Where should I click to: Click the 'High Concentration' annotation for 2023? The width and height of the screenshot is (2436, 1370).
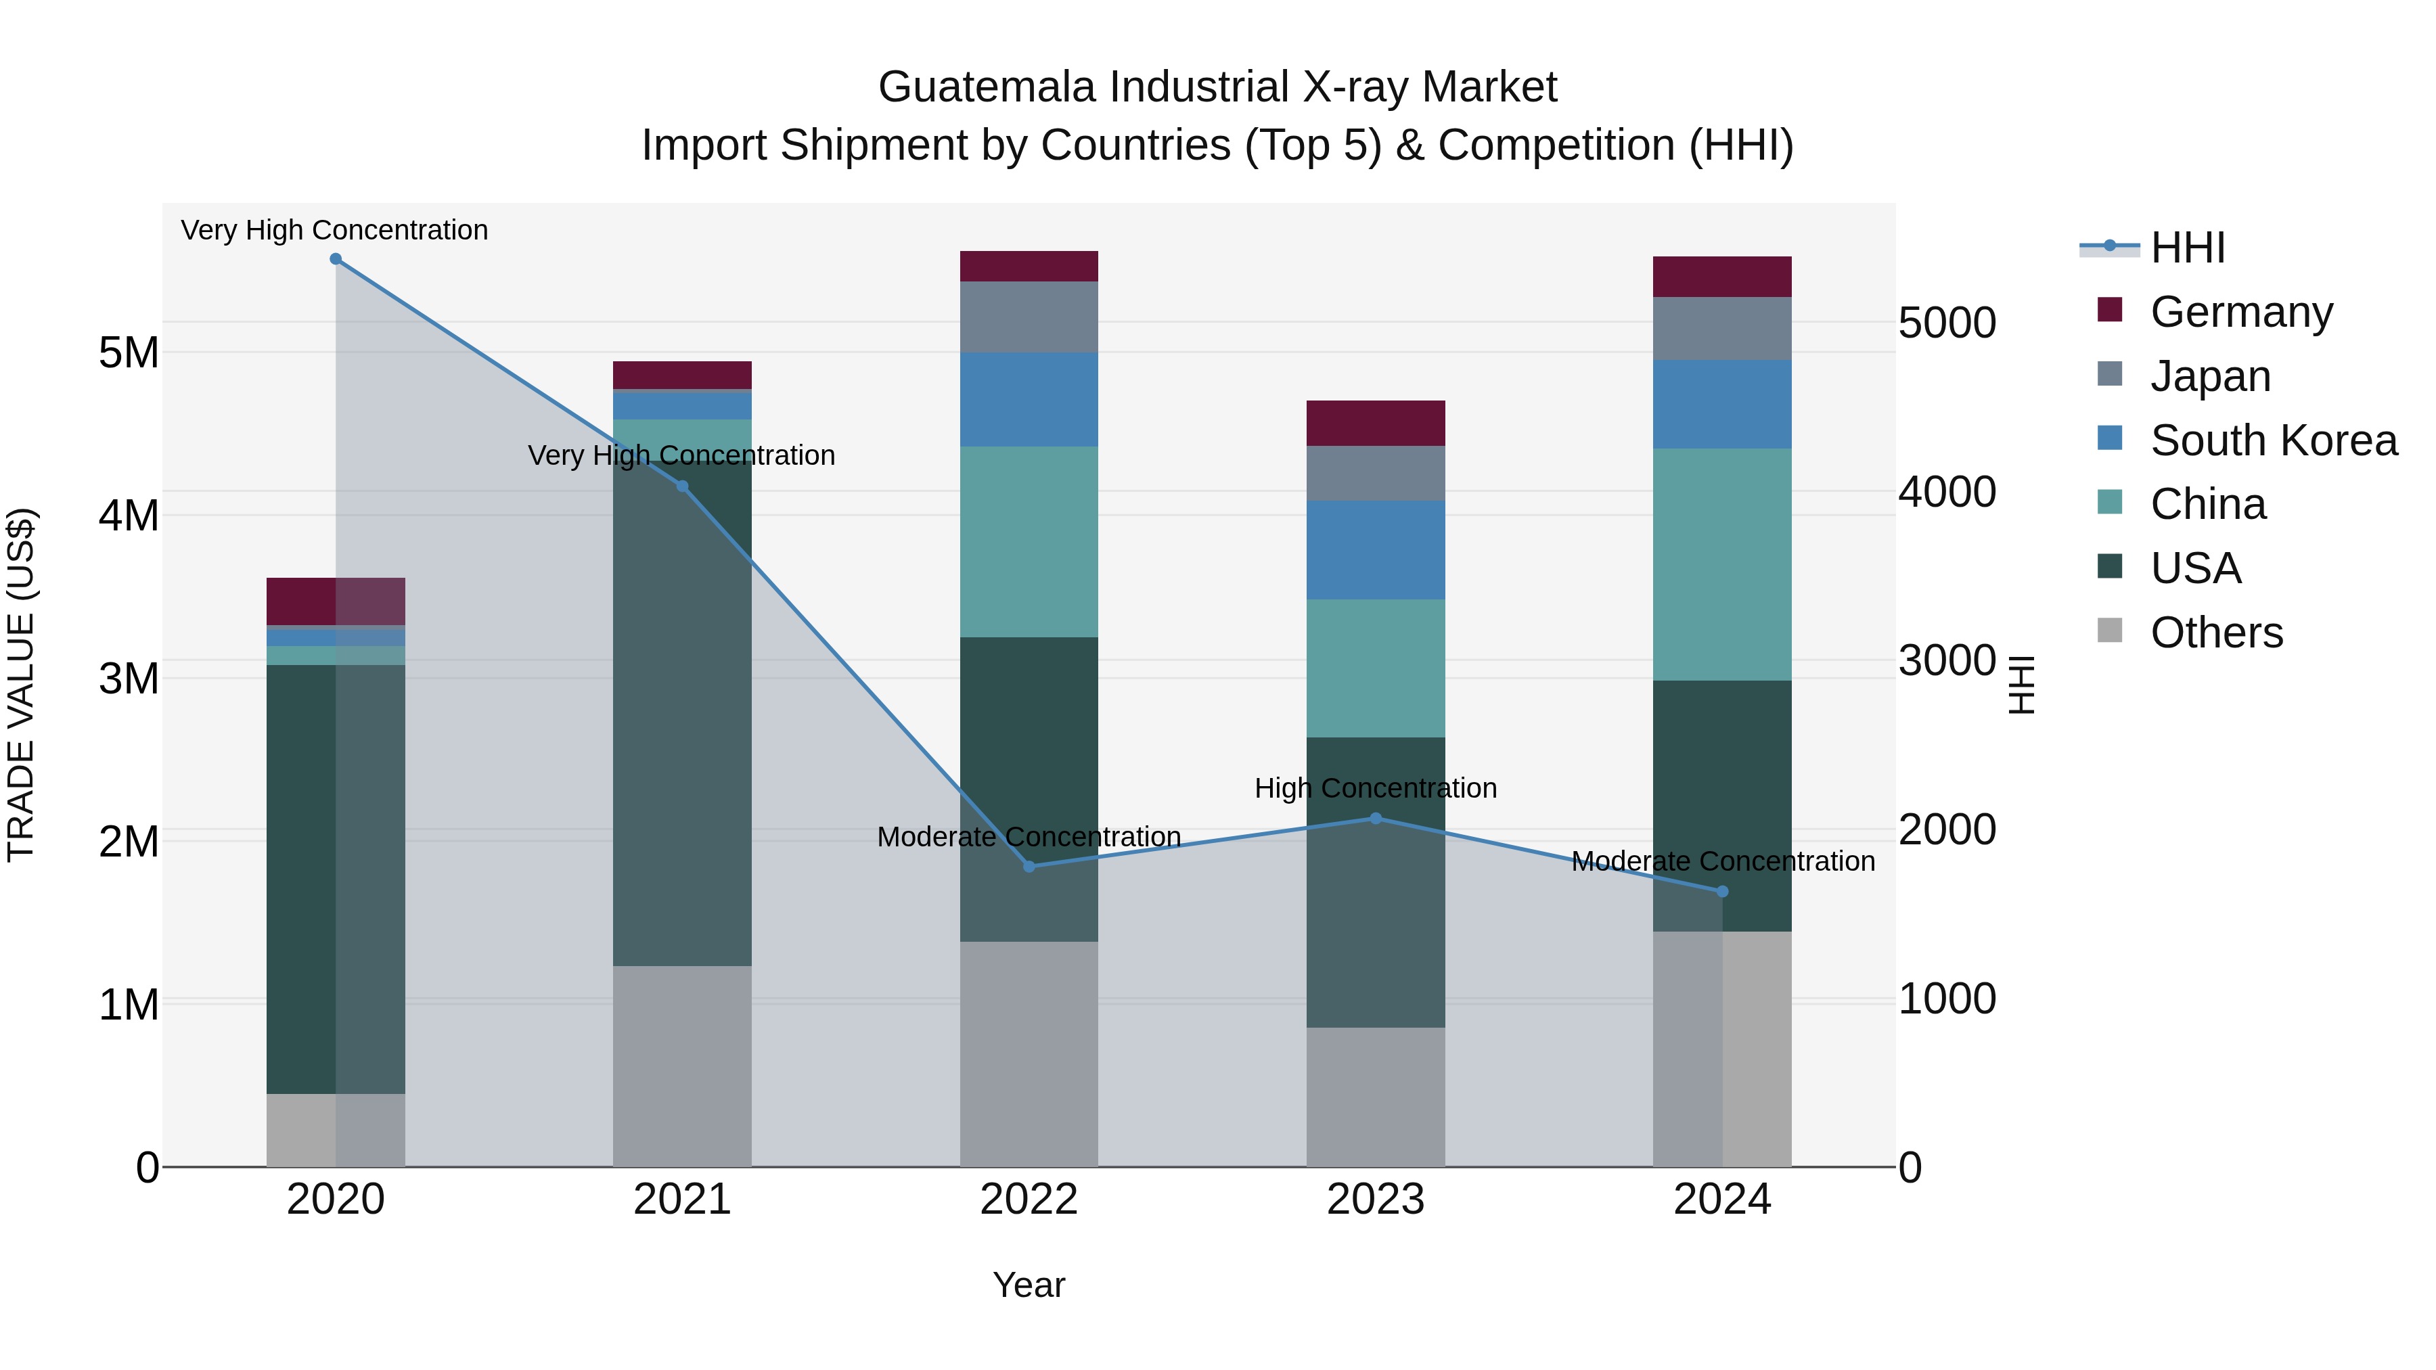pos(1376,789)
